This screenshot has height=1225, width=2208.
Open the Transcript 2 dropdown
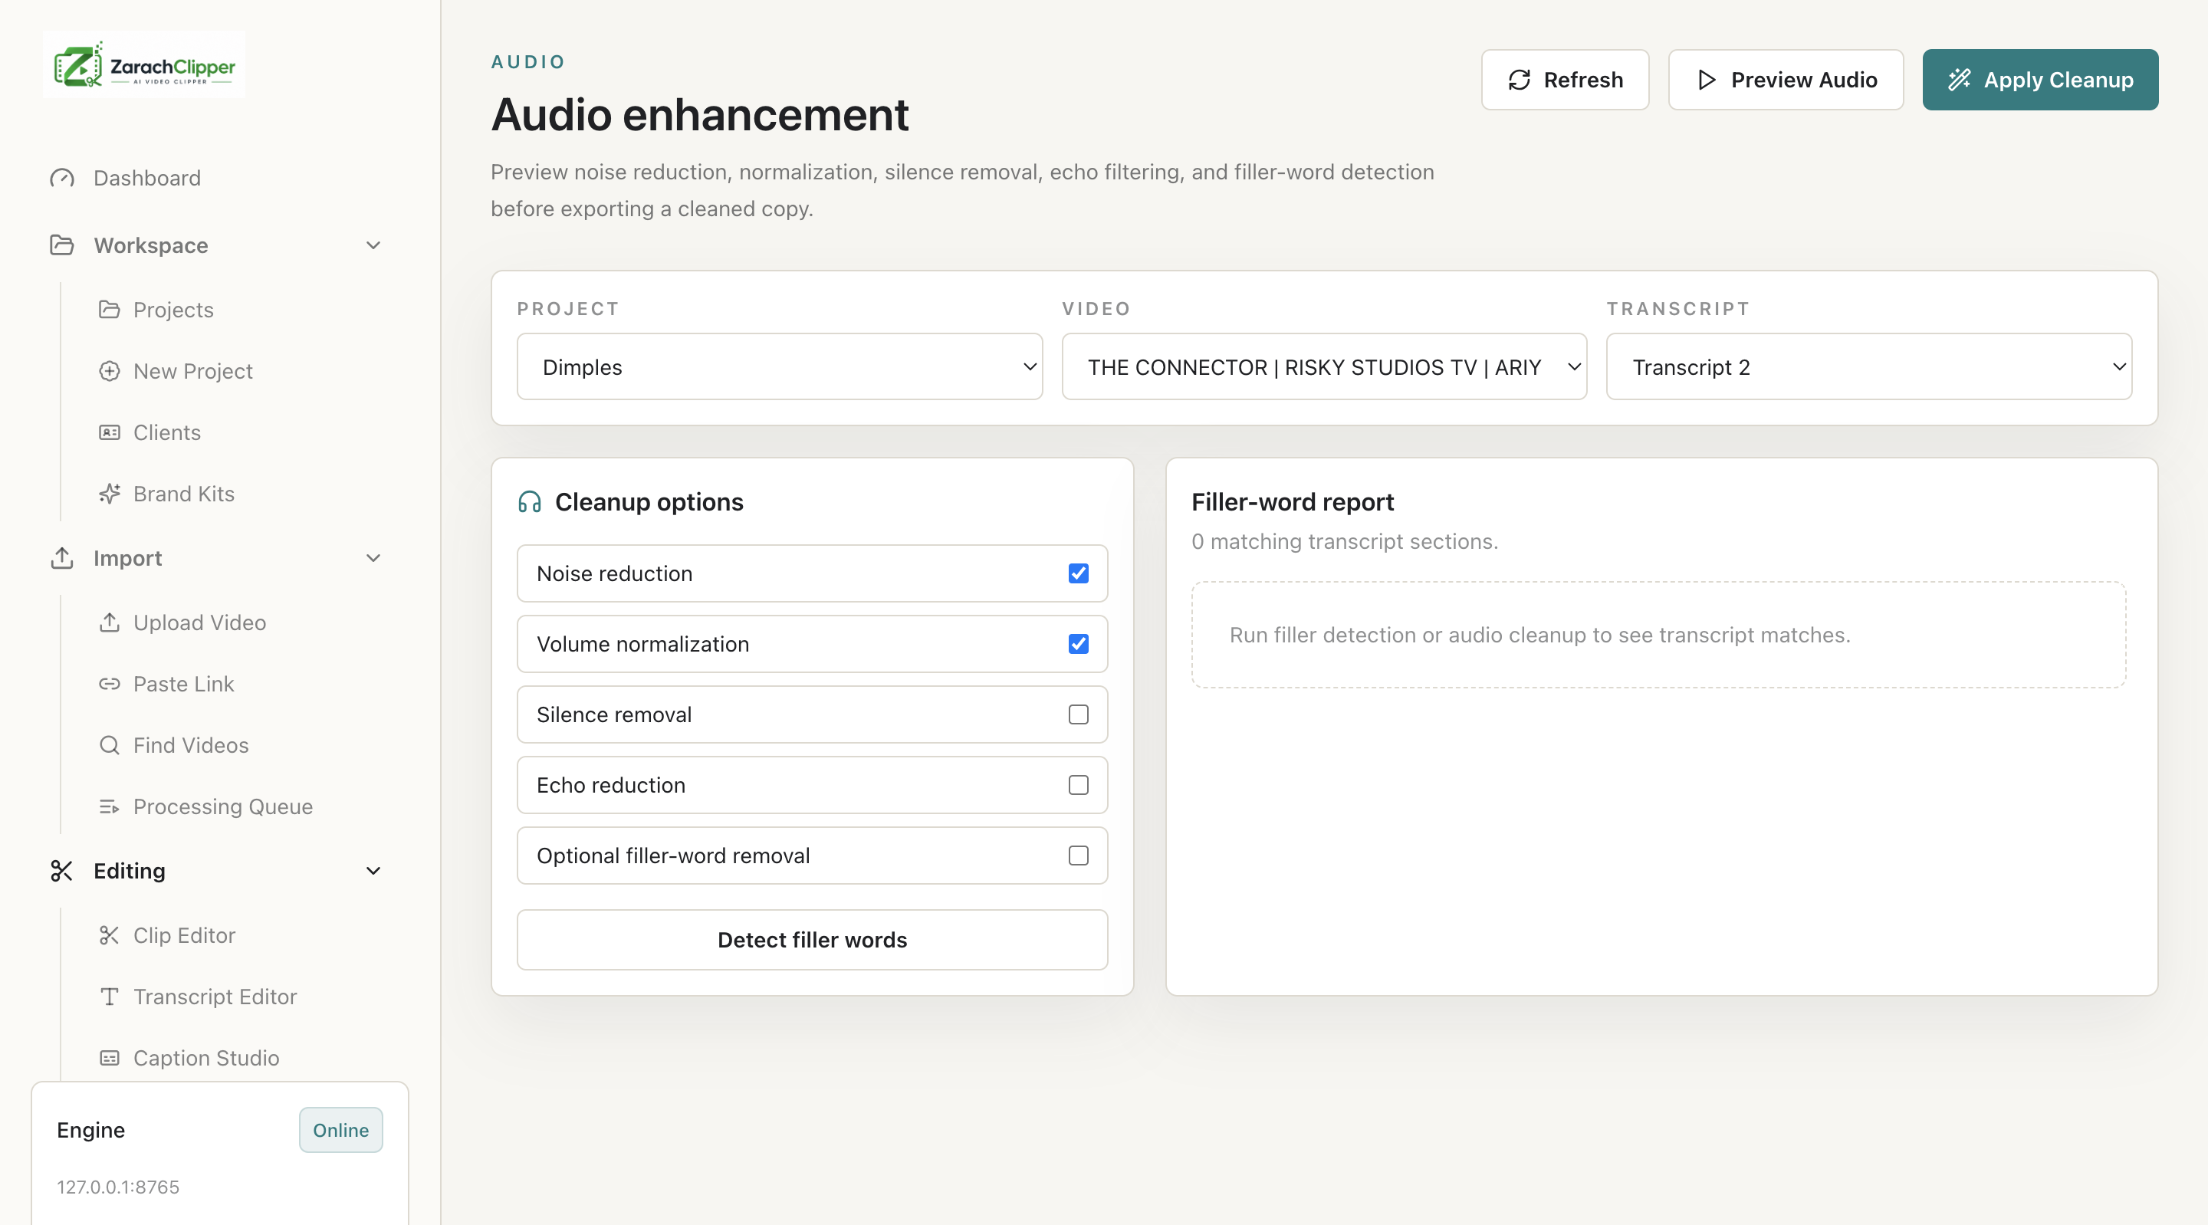(x=1868, y=367)
